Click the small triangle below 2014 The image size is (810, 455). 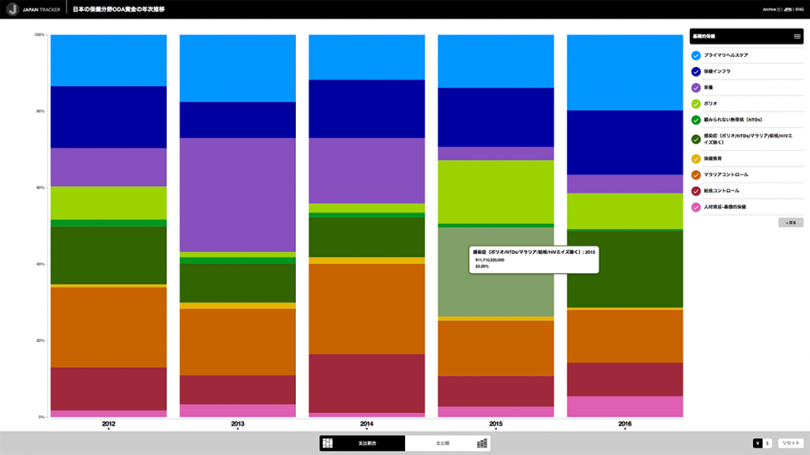[367, 431]
